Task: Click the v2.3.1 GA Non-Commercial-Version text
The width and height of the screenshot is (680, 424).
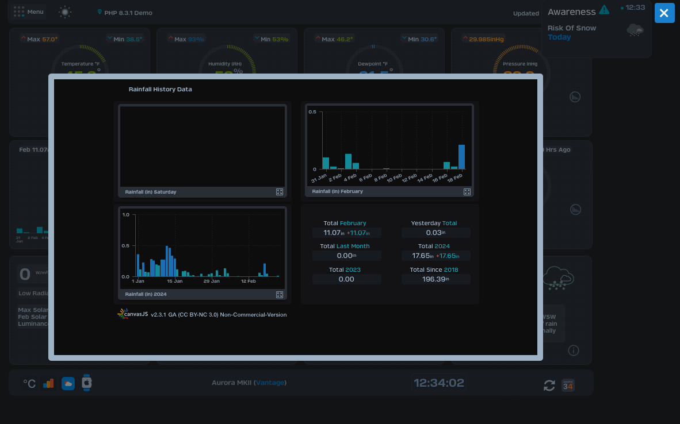Action: click(219, 315)
